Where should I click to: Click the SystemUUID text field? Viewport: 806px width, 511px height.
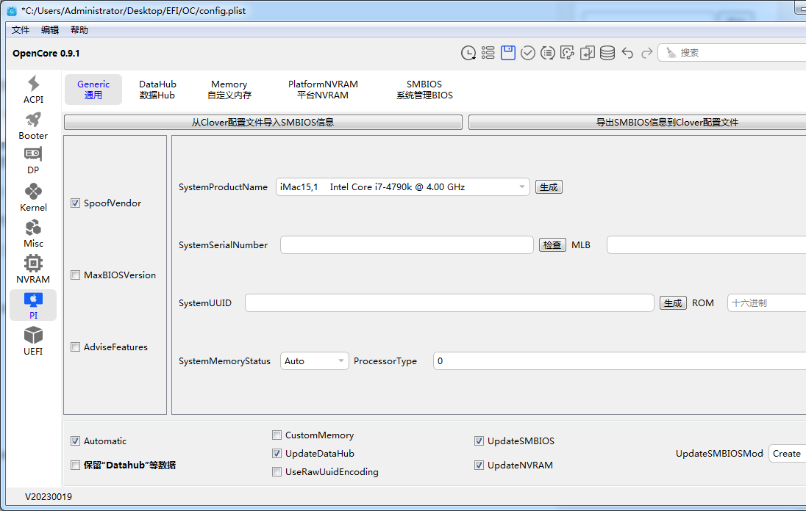point(449,303)
